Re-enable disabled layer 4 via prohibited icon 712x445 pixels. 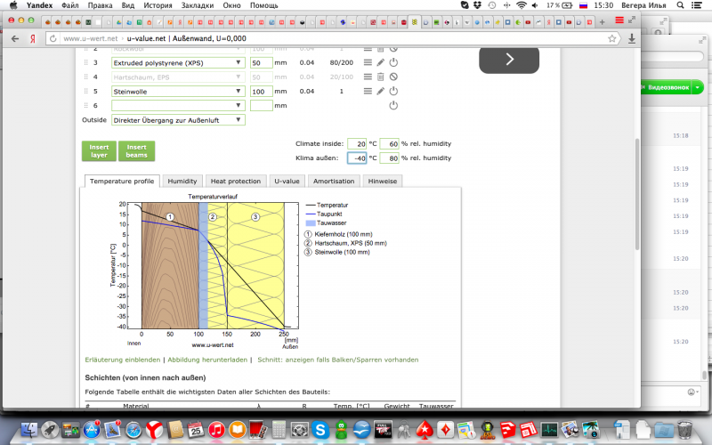(x=393, y=77)
